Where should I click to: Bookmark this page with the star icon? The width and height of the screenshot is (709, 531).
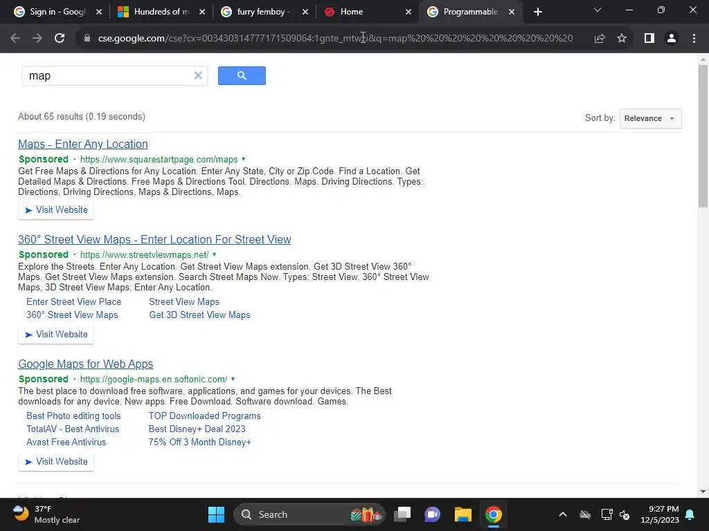click(x=622, y=39)
